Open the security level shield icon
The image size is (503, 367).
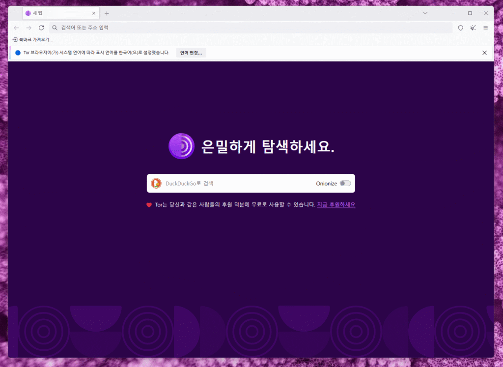click(461, 28)
